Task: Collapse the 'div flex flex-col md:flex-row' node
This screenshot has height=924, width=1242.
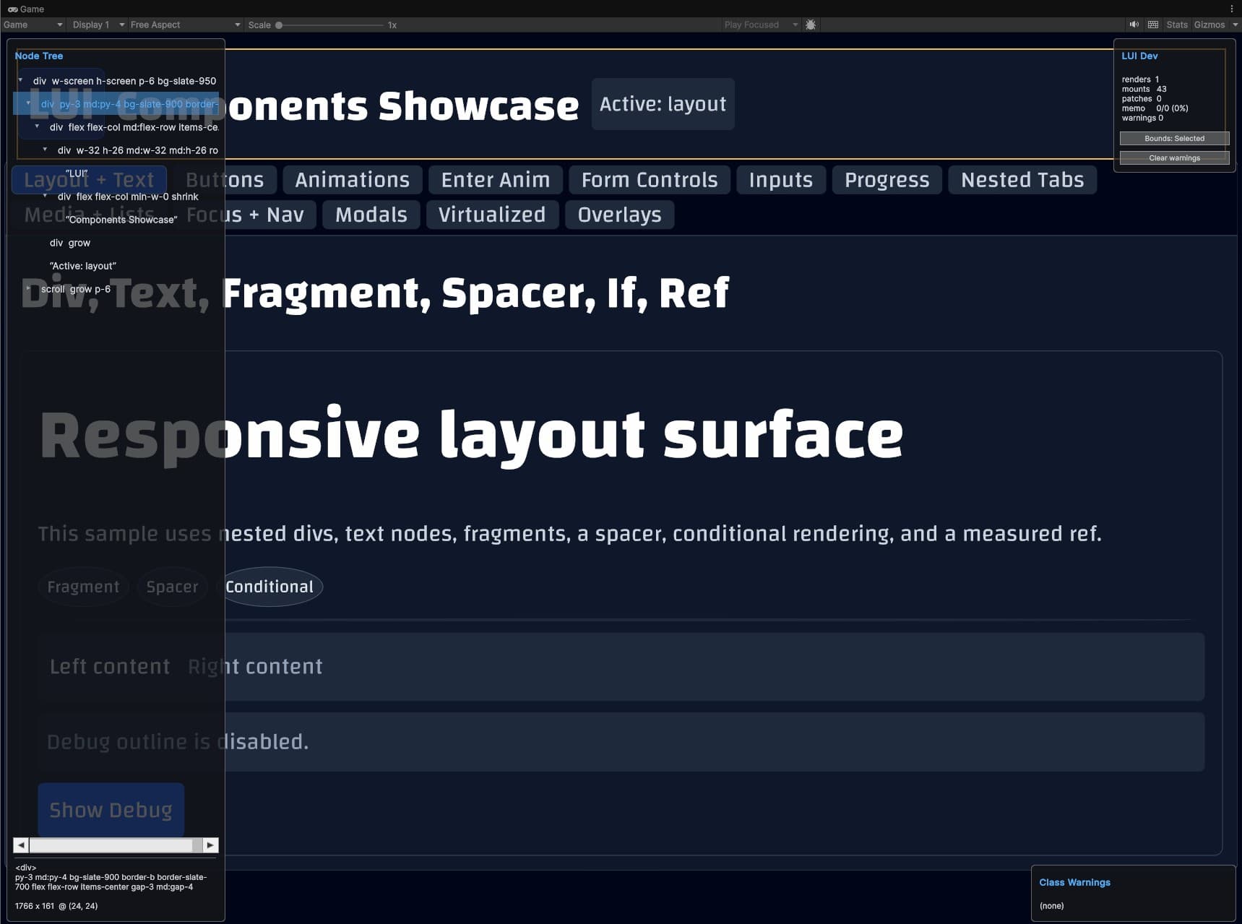Action: pyautogui.click(x=37, y=126)
